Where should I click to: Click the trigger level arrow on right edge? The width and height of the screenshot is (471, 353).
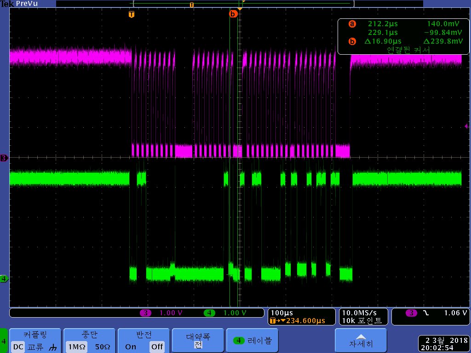point(466,126)
